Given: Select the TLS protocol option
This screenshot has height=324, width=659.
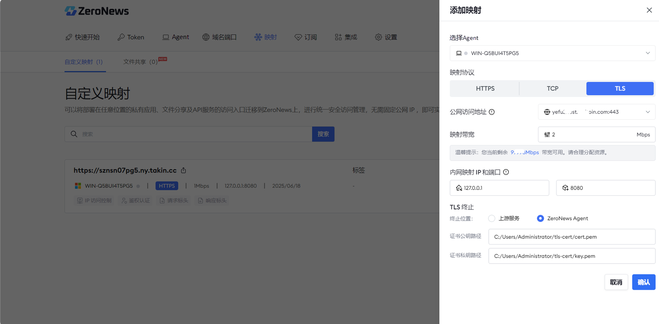Looking at the screenshot, I should click(x=620, y=88).
